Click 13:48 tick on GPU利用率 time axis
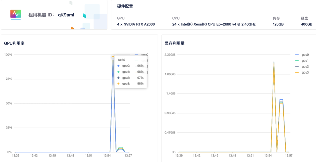The image size is (316, 162). pyautogui.click(x=70, y=156)
